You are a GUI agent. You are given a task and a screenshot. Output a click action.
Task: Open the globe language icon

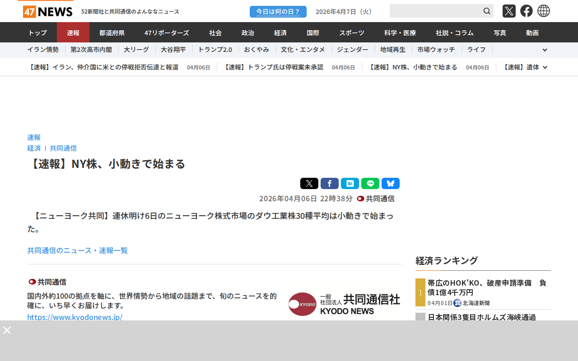pyautogui.click(x=544, y=11)
